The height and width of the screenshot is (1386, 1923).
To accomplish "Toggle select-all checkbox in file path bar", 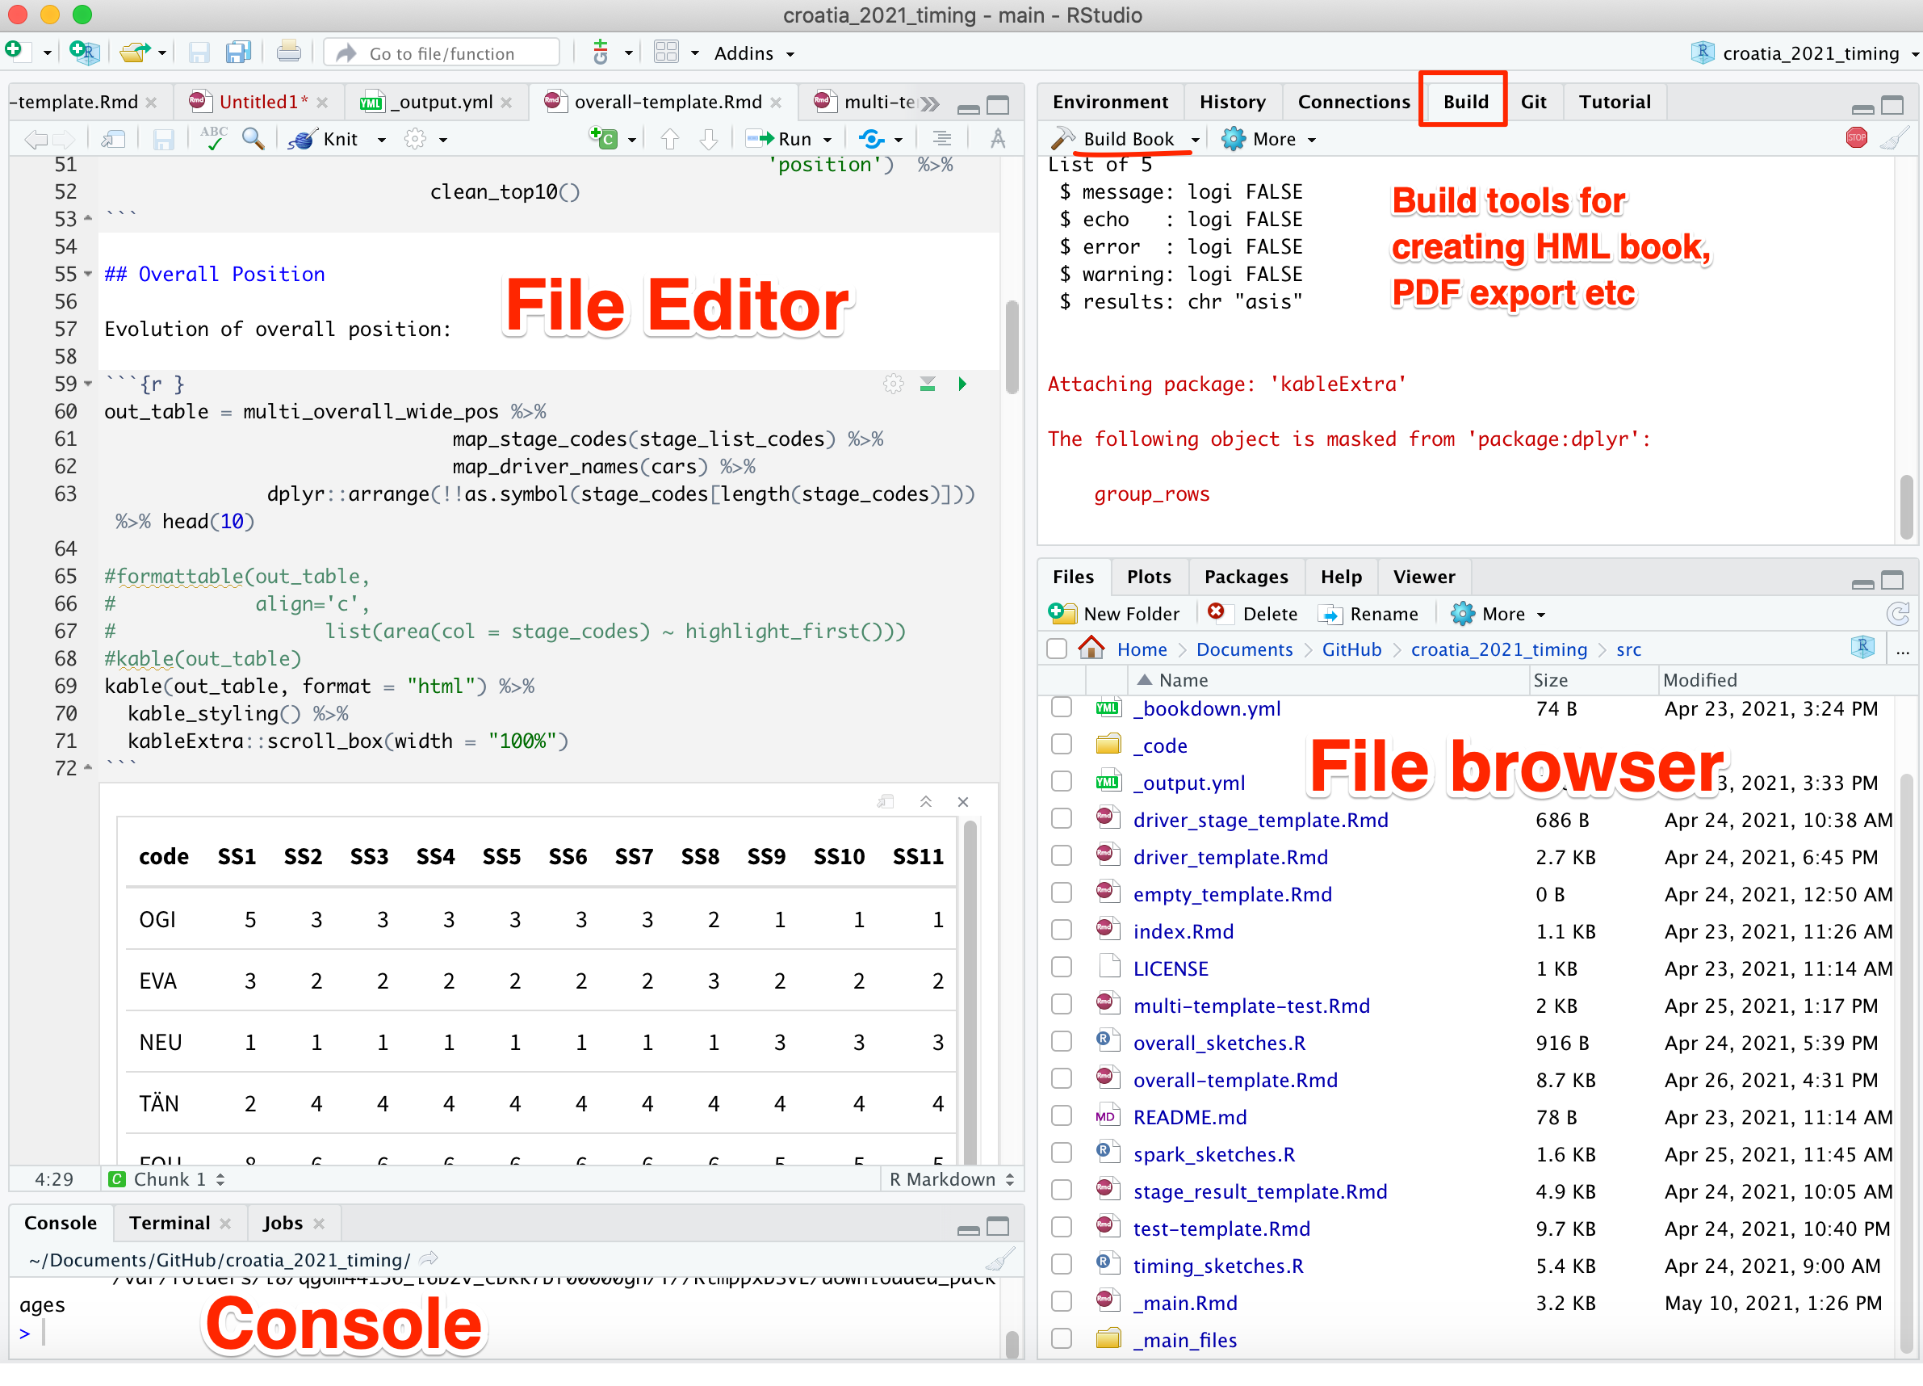I will point(1057,649).
